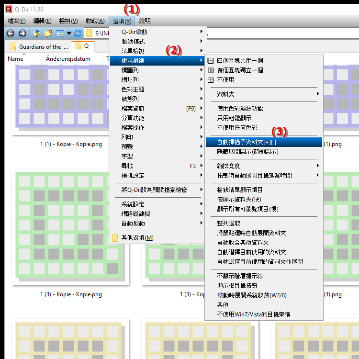
Task: Select 顯示所有可瀏覽項目(慢) option
Action: pyautogui.click(x=264, y=209)
